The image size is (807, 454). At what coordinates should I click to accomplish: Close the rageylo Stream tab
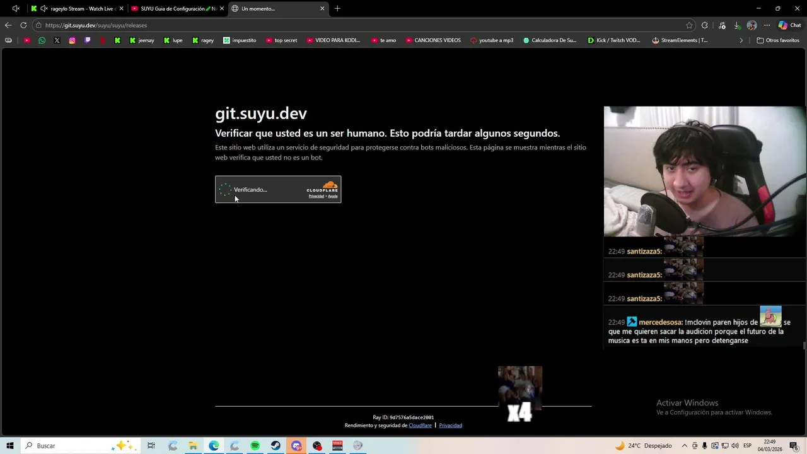(121, 9)
